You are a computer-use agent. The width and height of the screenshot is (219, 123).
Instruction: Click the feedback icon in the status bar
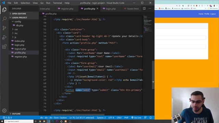point(145,118)
